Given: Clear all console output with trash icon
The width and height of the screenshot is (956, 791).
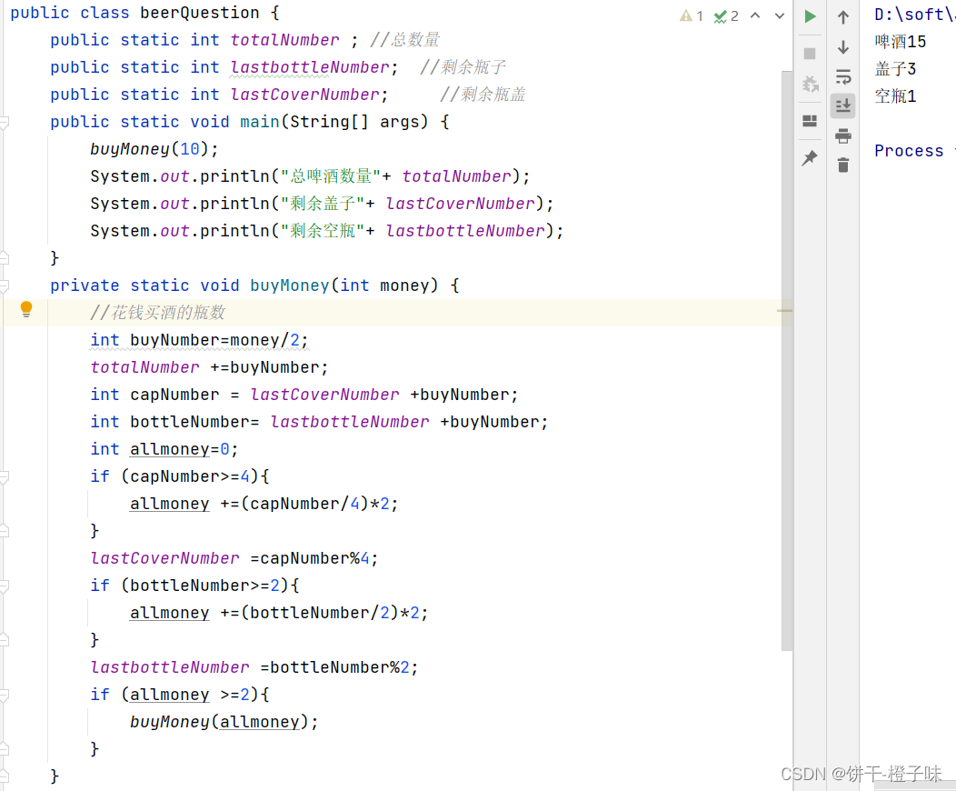Looking at the screenshot, I should (843, 166).
